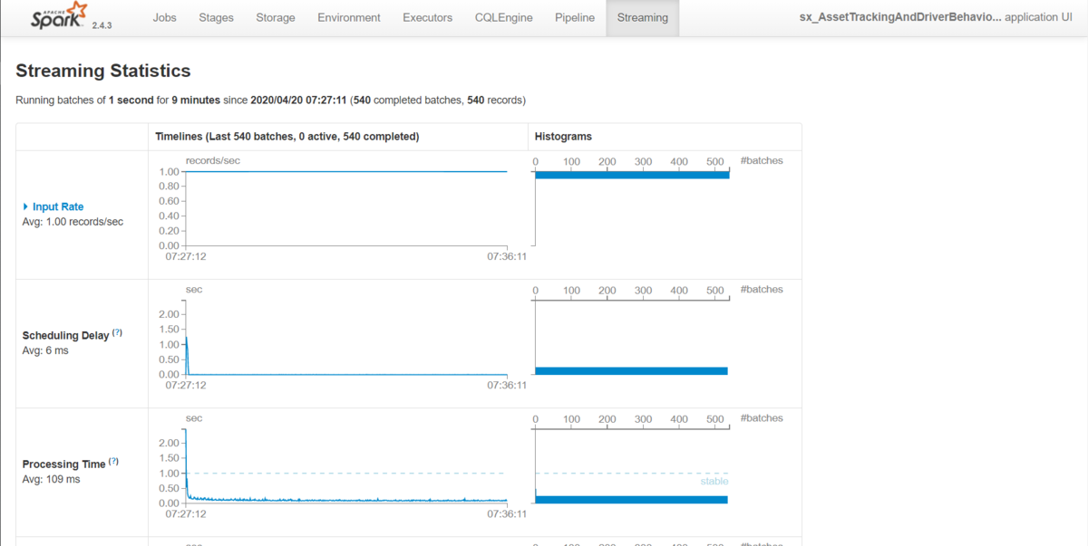The height and width of the screenshot is (546, 1088).
Task: Click the Processing Time histogram bar
Action: coord(631,499)
